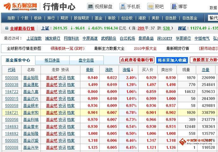Open recently visited 武钢股份
The width and height of the screenshot is (218, 152).
pyautogui.click(x=109, y=38)
